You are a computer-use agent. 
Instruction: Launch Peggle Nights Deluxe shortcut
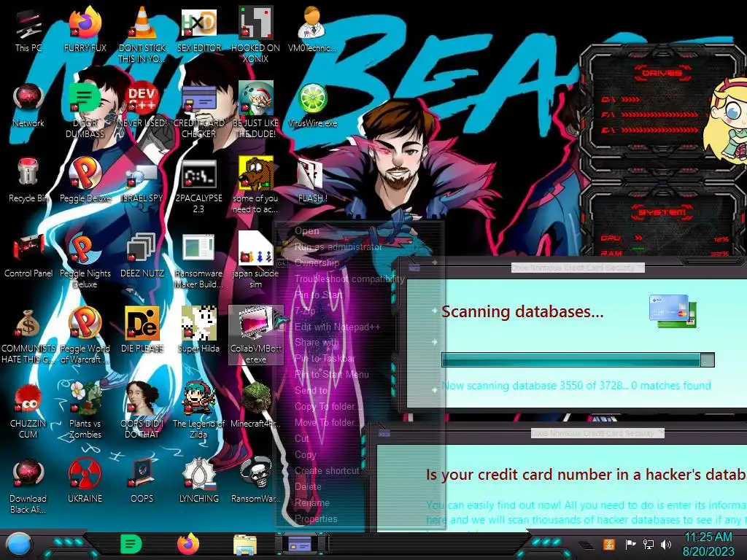click(85, 261)
